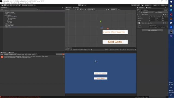The width and height of the screenshot is (174, 98).
Task: Select the Scale tool in the toolbar
Action: click(11, 5)
